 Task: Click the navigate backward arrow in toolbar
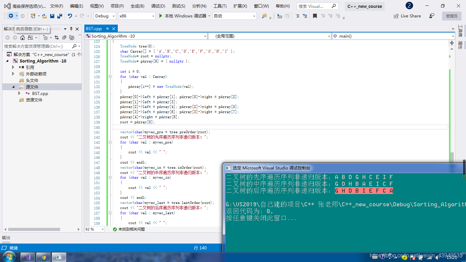pos(11,16)
